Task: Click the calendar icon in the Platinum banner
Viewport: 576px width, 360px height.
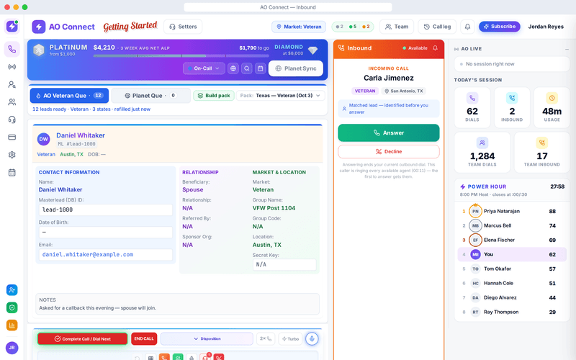Action: (x=260, y=68)
